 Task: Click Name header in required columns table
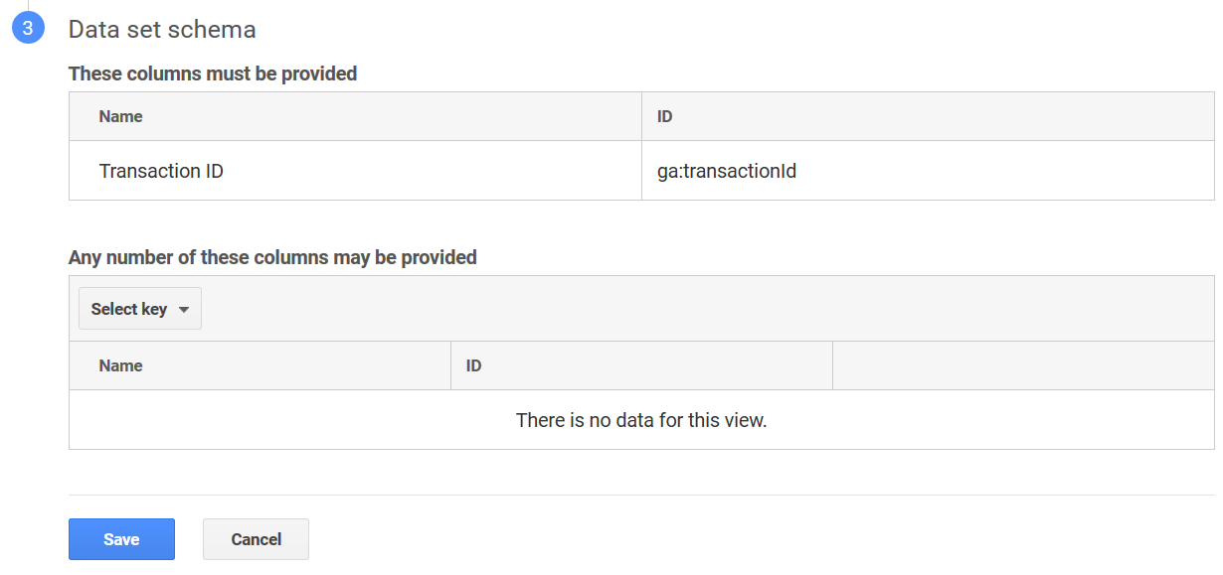[120, 117]
